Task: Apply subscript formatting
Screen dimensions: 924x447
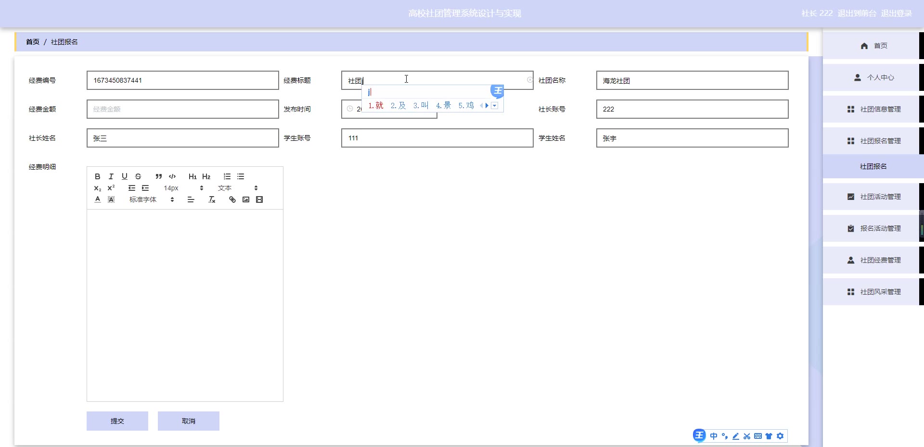Action: point(98,188)
